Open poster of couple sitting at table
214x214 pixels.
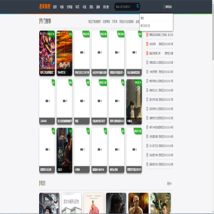tap(134, 102)
